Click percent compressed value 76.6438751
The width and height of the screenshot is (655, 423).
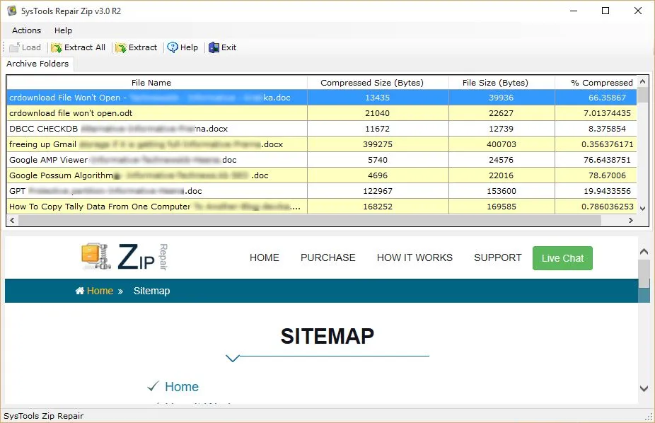pos(607,160)
